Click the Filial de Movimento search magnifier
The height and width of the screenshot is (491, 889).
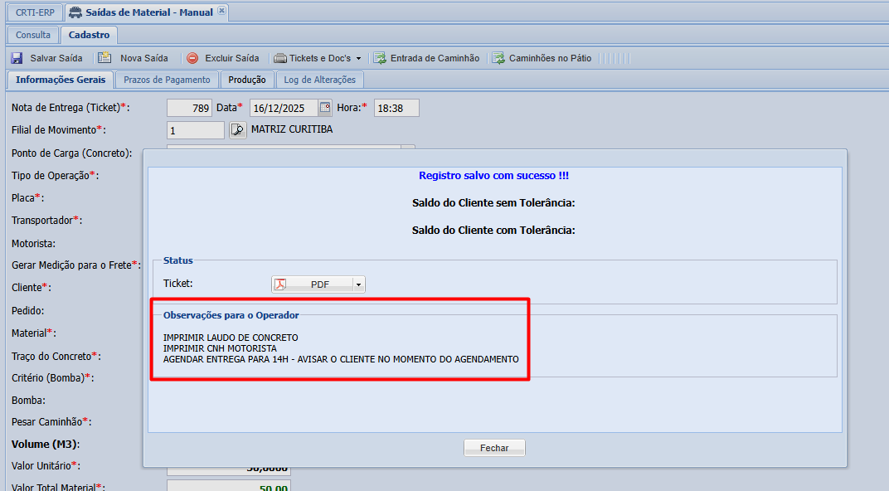(237, 130)
